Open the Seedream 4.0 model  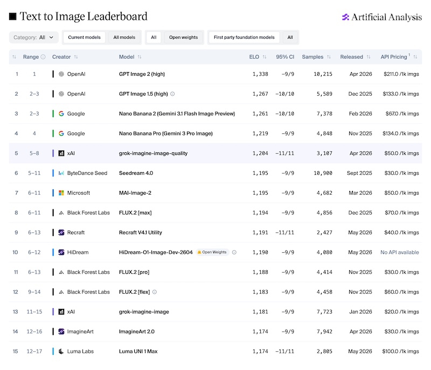(136, 173)
